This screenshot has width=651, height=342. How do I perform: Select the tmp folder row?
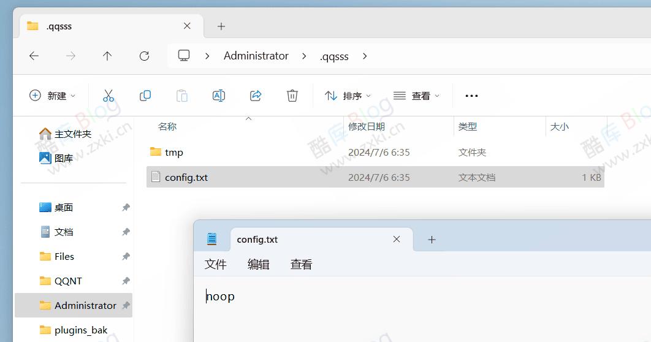(x=375, y=153)
